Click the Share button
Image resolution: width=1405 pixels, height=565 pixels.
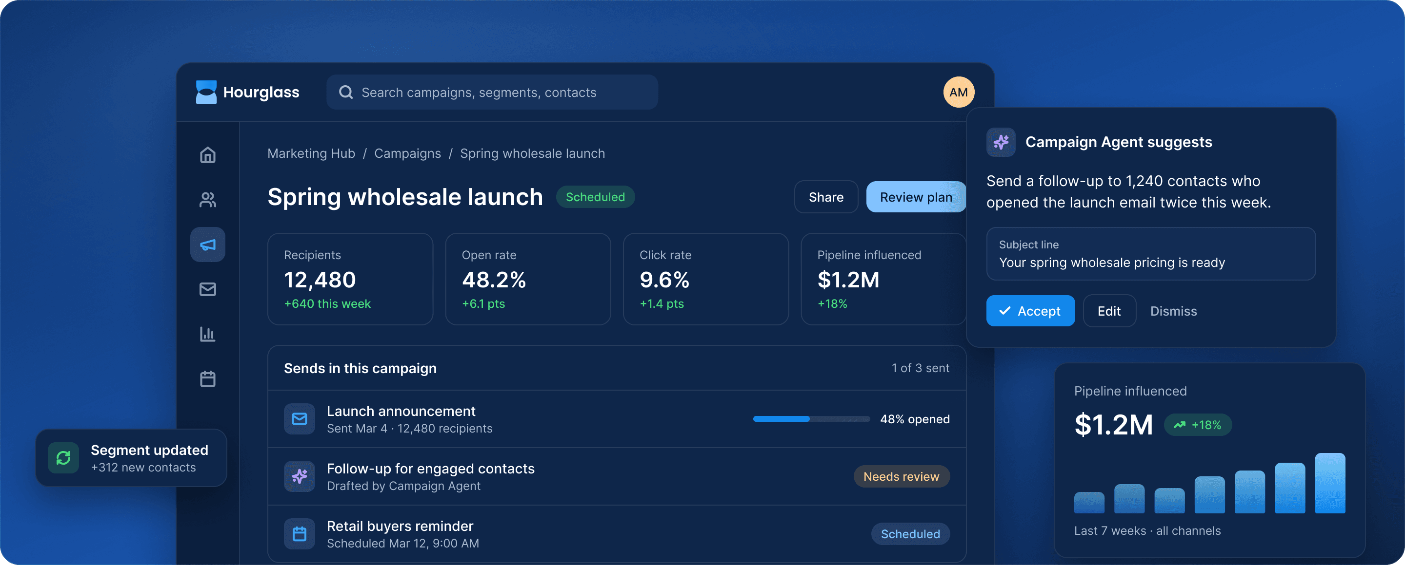(x=826, y=197)
